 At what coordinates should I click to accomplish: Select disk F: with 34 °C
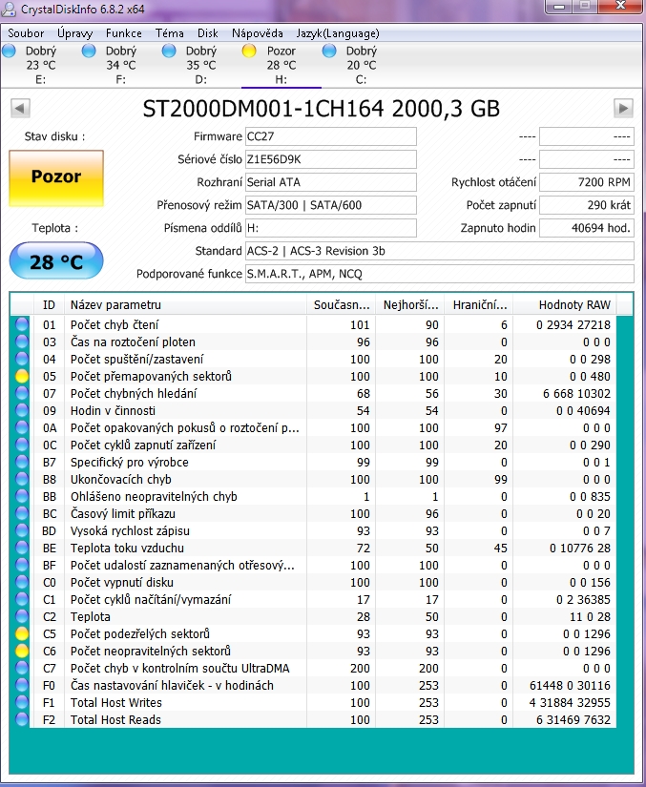[x=120, y=65]
